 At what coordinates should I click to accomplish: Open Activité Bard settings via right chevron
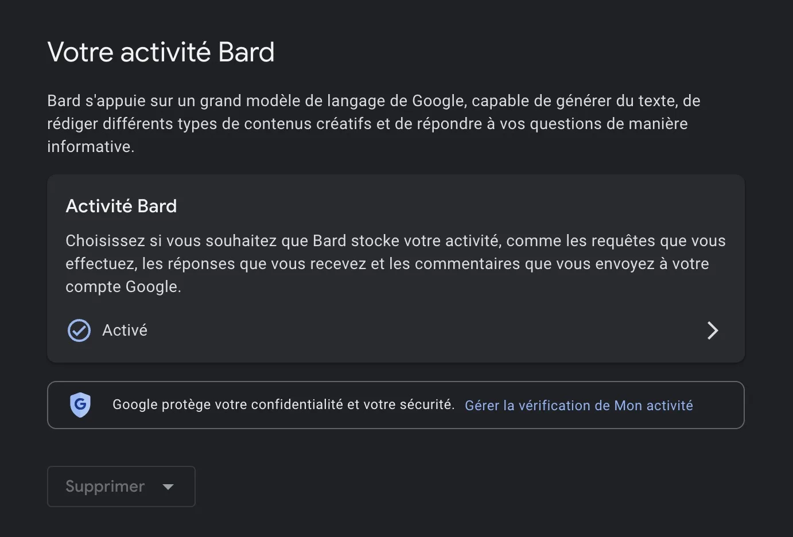click(x=713, y=330)
